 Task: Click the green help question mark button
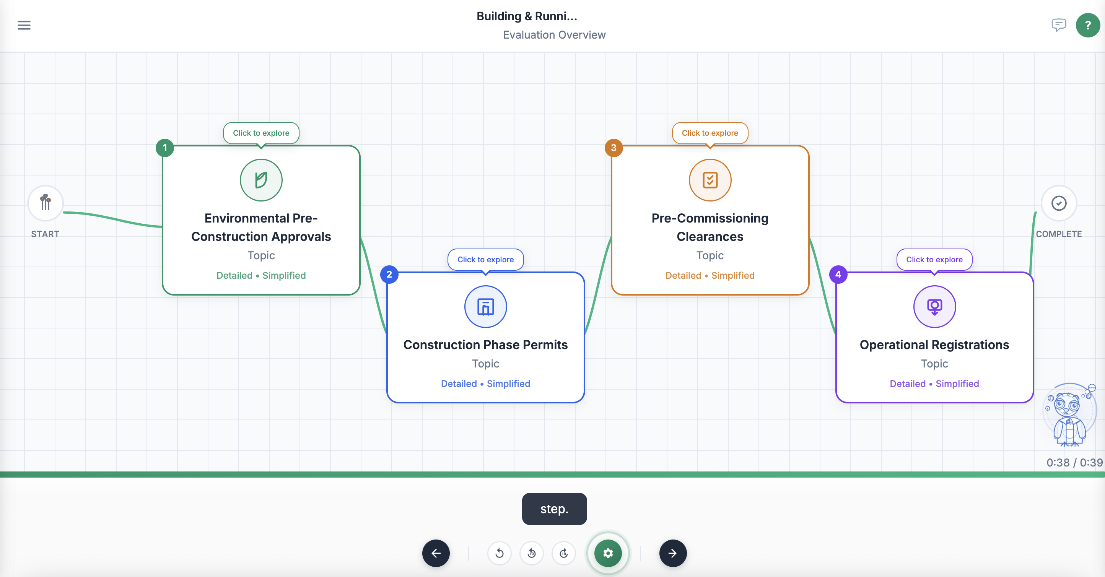pyautogui.click(x=1088, y=25)
